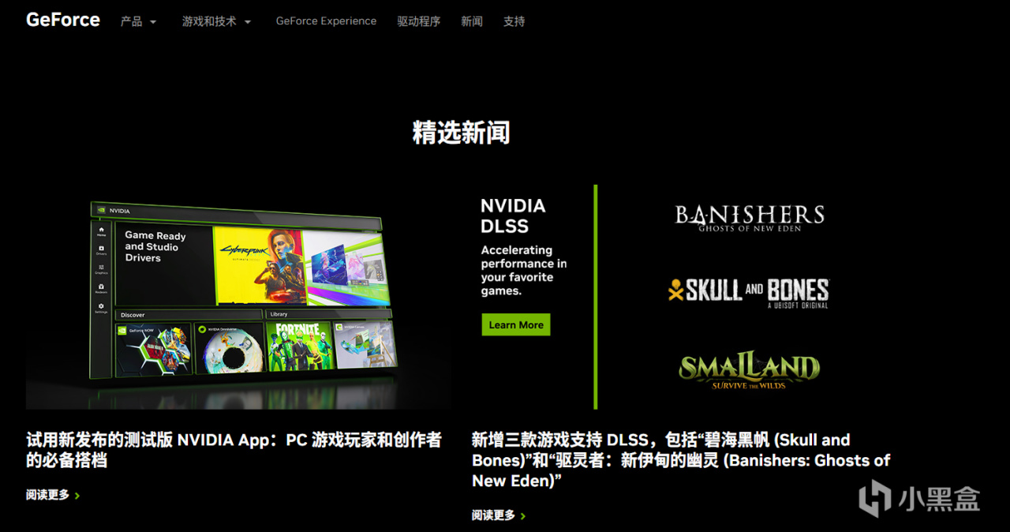Select 驱动程序 in the top navigation
Screen dimensions: 1010x532
[419, 21]
